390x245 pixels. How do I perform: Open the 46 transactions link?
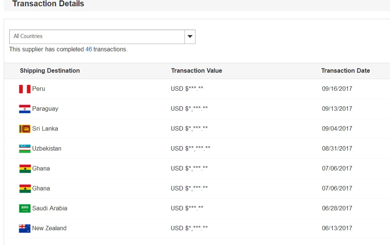coord(88,49)
